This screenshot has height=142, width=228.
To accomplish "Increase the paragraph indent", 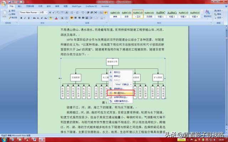I will (92, 13).
